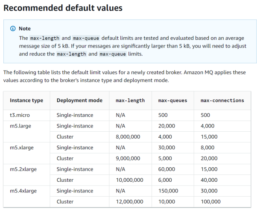Click the 500 max-queues value for t3.micro
This screenshot has width=257, height=210.
pyautogui.click(x=163, y=115)
